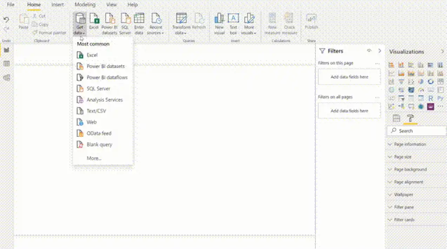The image size is (447, 249).
Task: Open options for Filters on this page
Action: [378, 63]
